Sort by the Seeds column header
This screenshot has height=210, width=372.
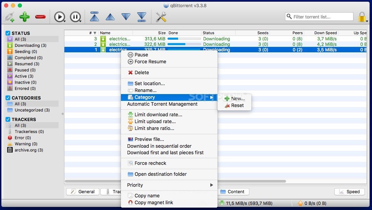click(253, 33)
